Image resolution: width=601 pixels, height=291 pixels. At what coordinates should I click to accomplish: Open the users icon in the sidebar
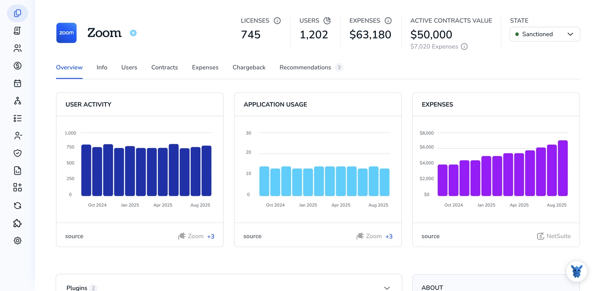click(17, 48)
